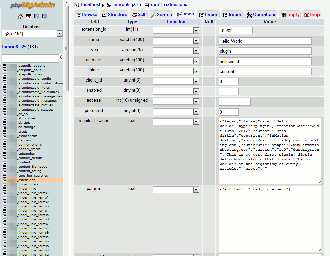Click browse icon next to _banners table

pos(5,140)
